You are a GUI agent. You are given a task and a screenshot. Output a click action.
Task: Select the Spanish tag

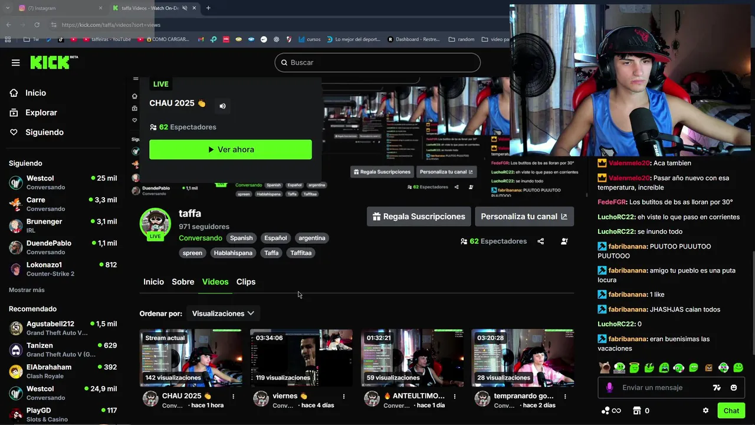pos(241,238)
